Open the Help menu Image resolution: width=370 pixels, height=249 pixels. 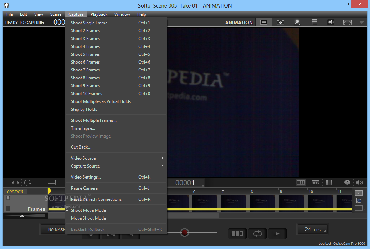pos(142,14)
